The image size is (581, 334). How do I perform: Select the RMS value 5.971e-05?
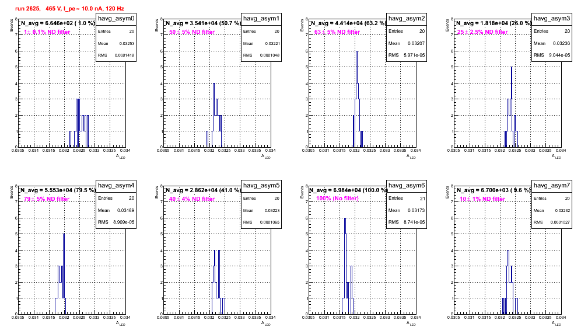click(414, 55)
